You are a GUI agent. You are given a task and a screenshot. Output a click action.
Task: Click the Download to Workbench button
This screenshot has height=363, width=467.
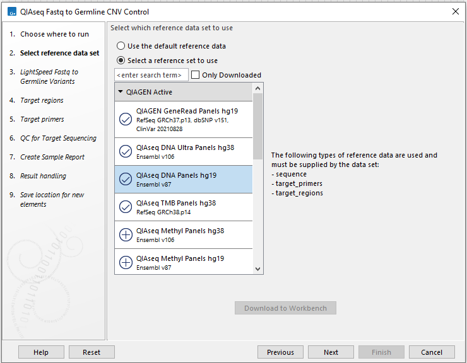point(285,308)
